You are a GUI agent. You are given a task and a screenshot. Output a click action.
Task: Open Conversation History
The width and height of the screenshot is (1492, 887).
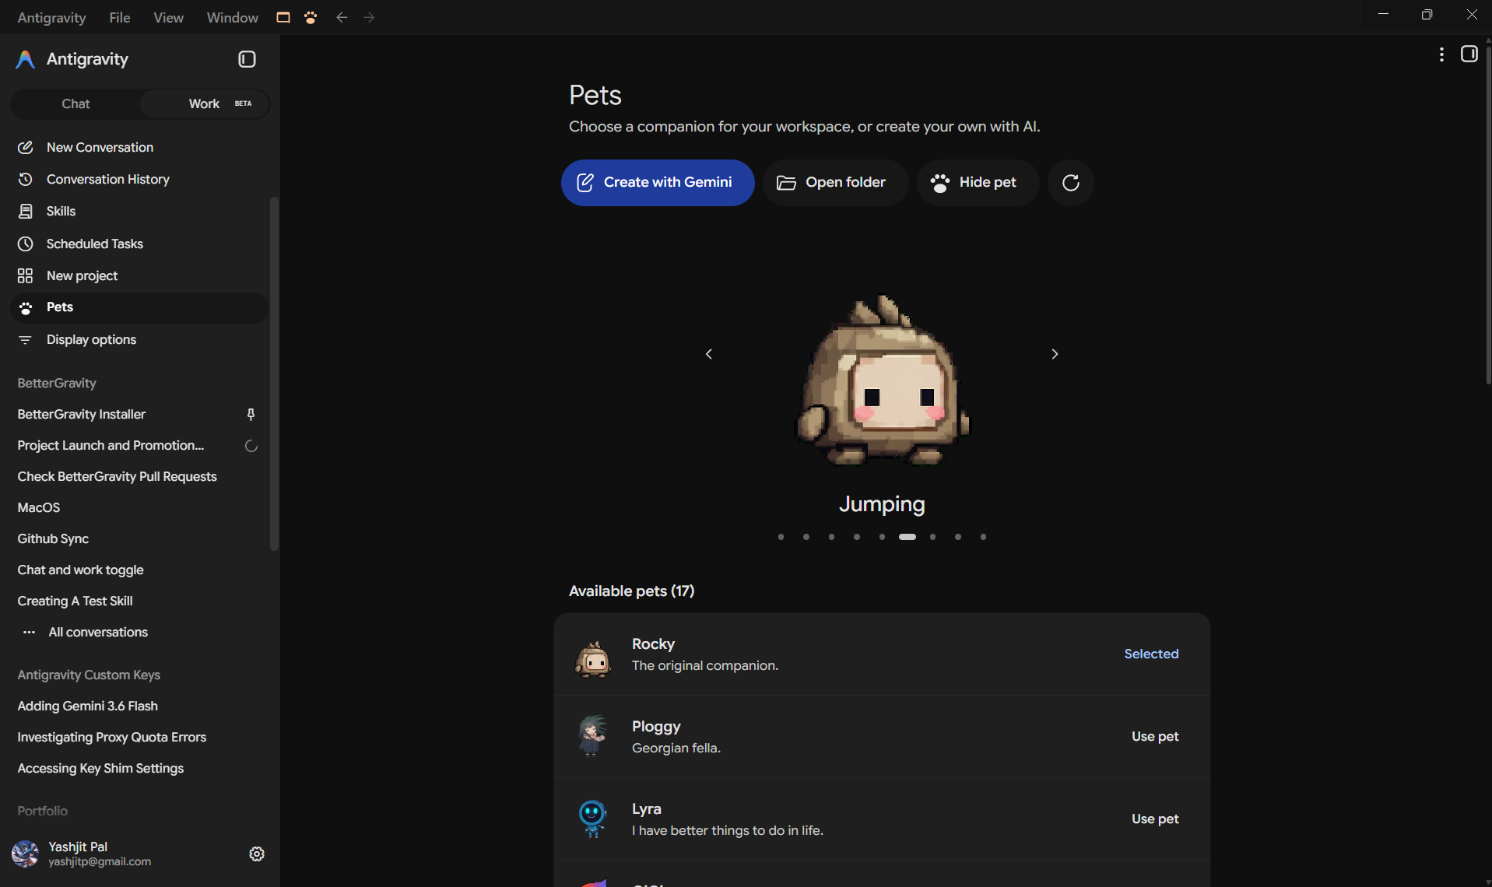click(x=139, y=179)
